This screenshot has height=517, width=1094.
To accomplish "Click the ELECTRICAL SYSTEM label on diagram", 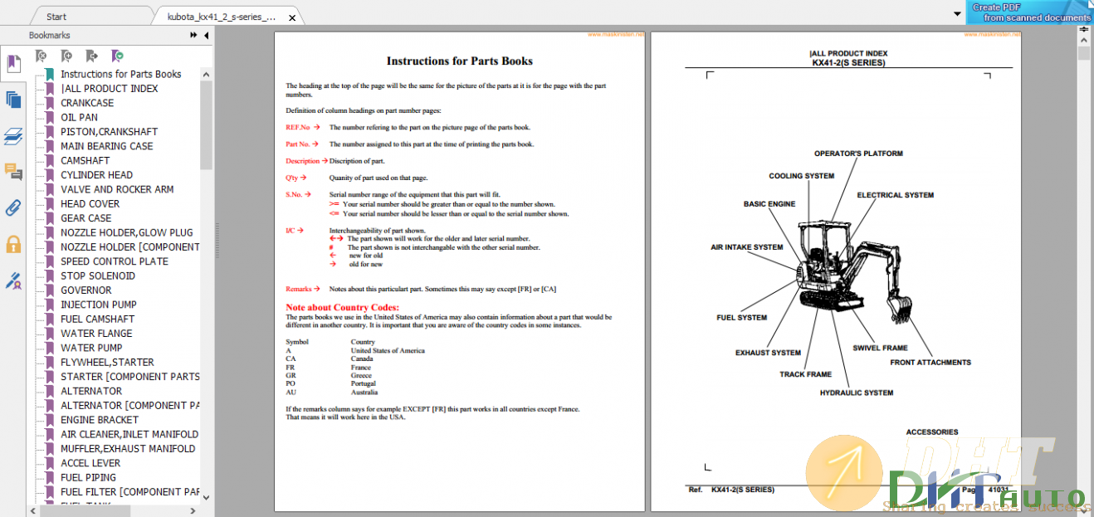I will 896,195.
